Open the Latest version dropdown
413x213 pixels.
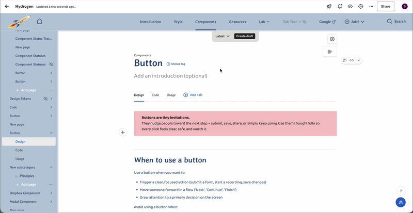tap(223, 36)
